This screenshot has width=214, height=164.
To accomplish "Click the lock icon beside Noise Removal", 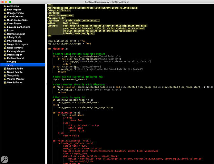I will point(5,48).
